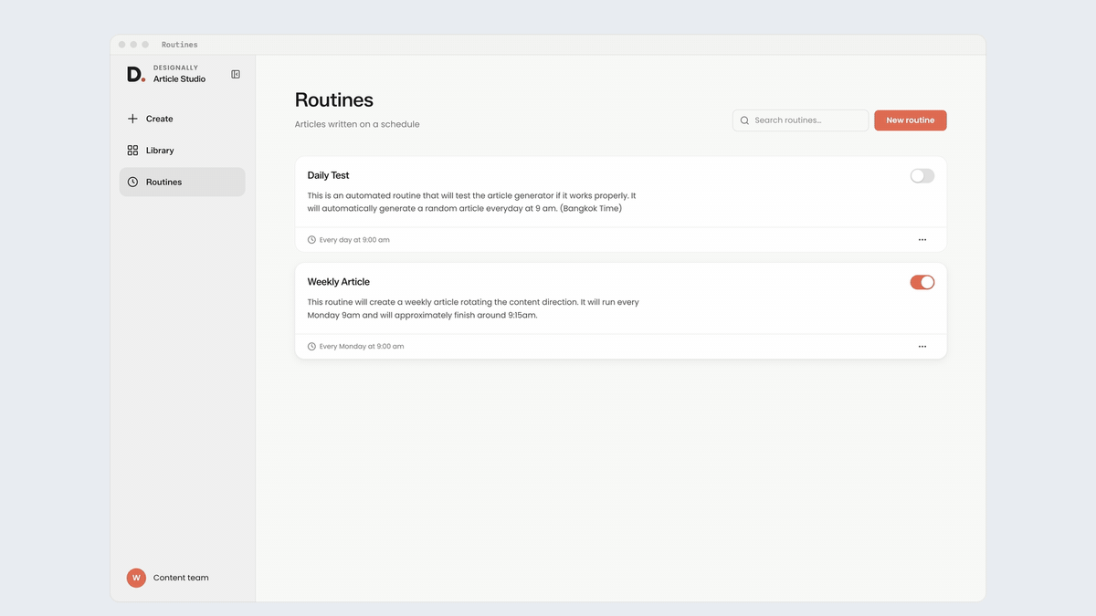
Task: Click the clock icon beside Every day schedule
Action: click(311, 240)
